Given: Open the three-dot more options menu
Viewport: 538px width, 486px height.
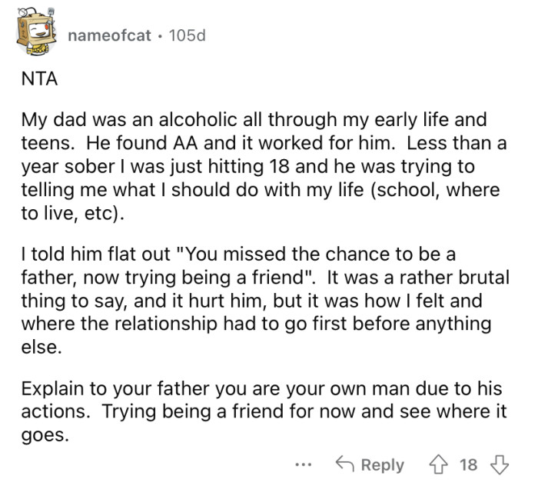Looking at the screenshot, I should coord(304,464).
